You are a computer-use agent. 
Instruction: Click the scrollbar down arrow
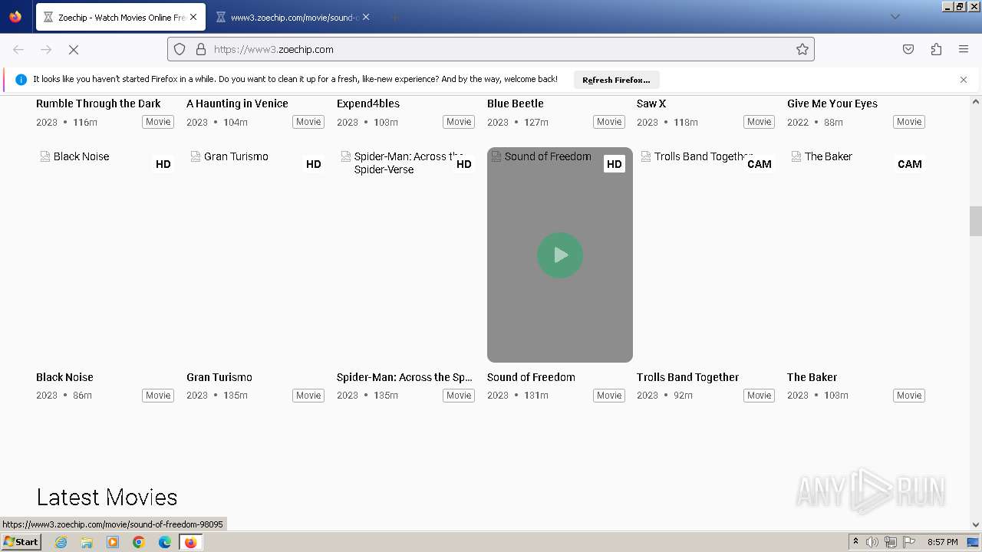click(976, 525)
